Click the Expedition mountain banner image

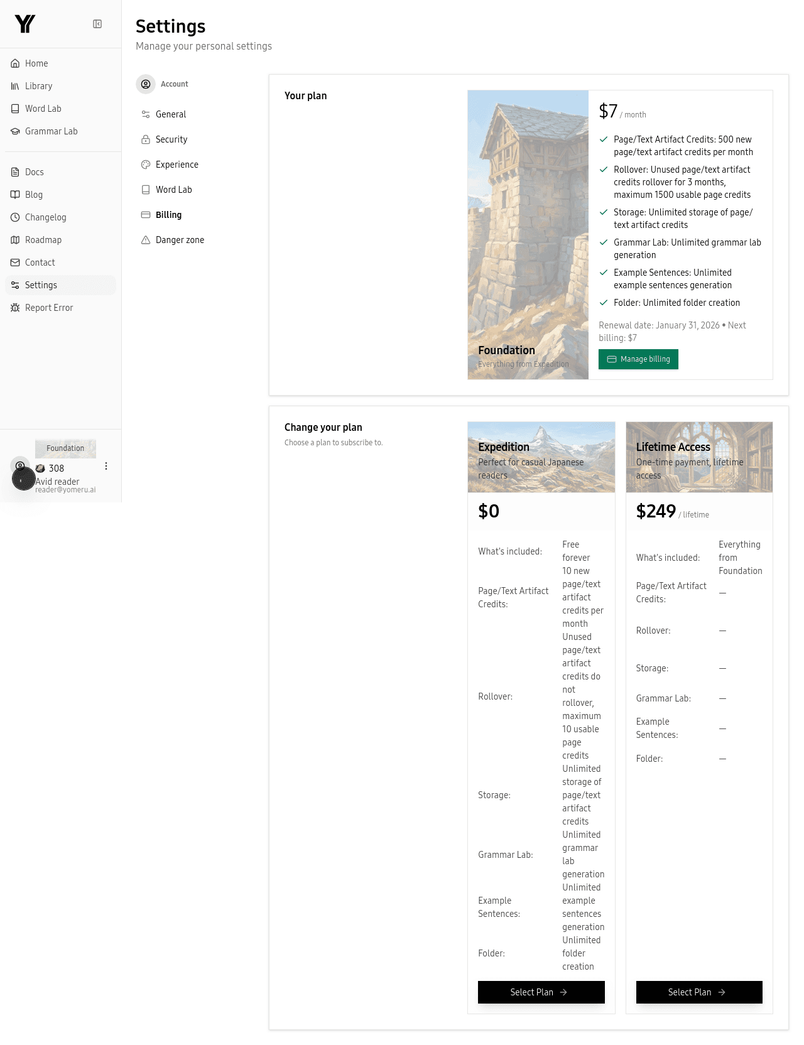[x=541, y=457]
